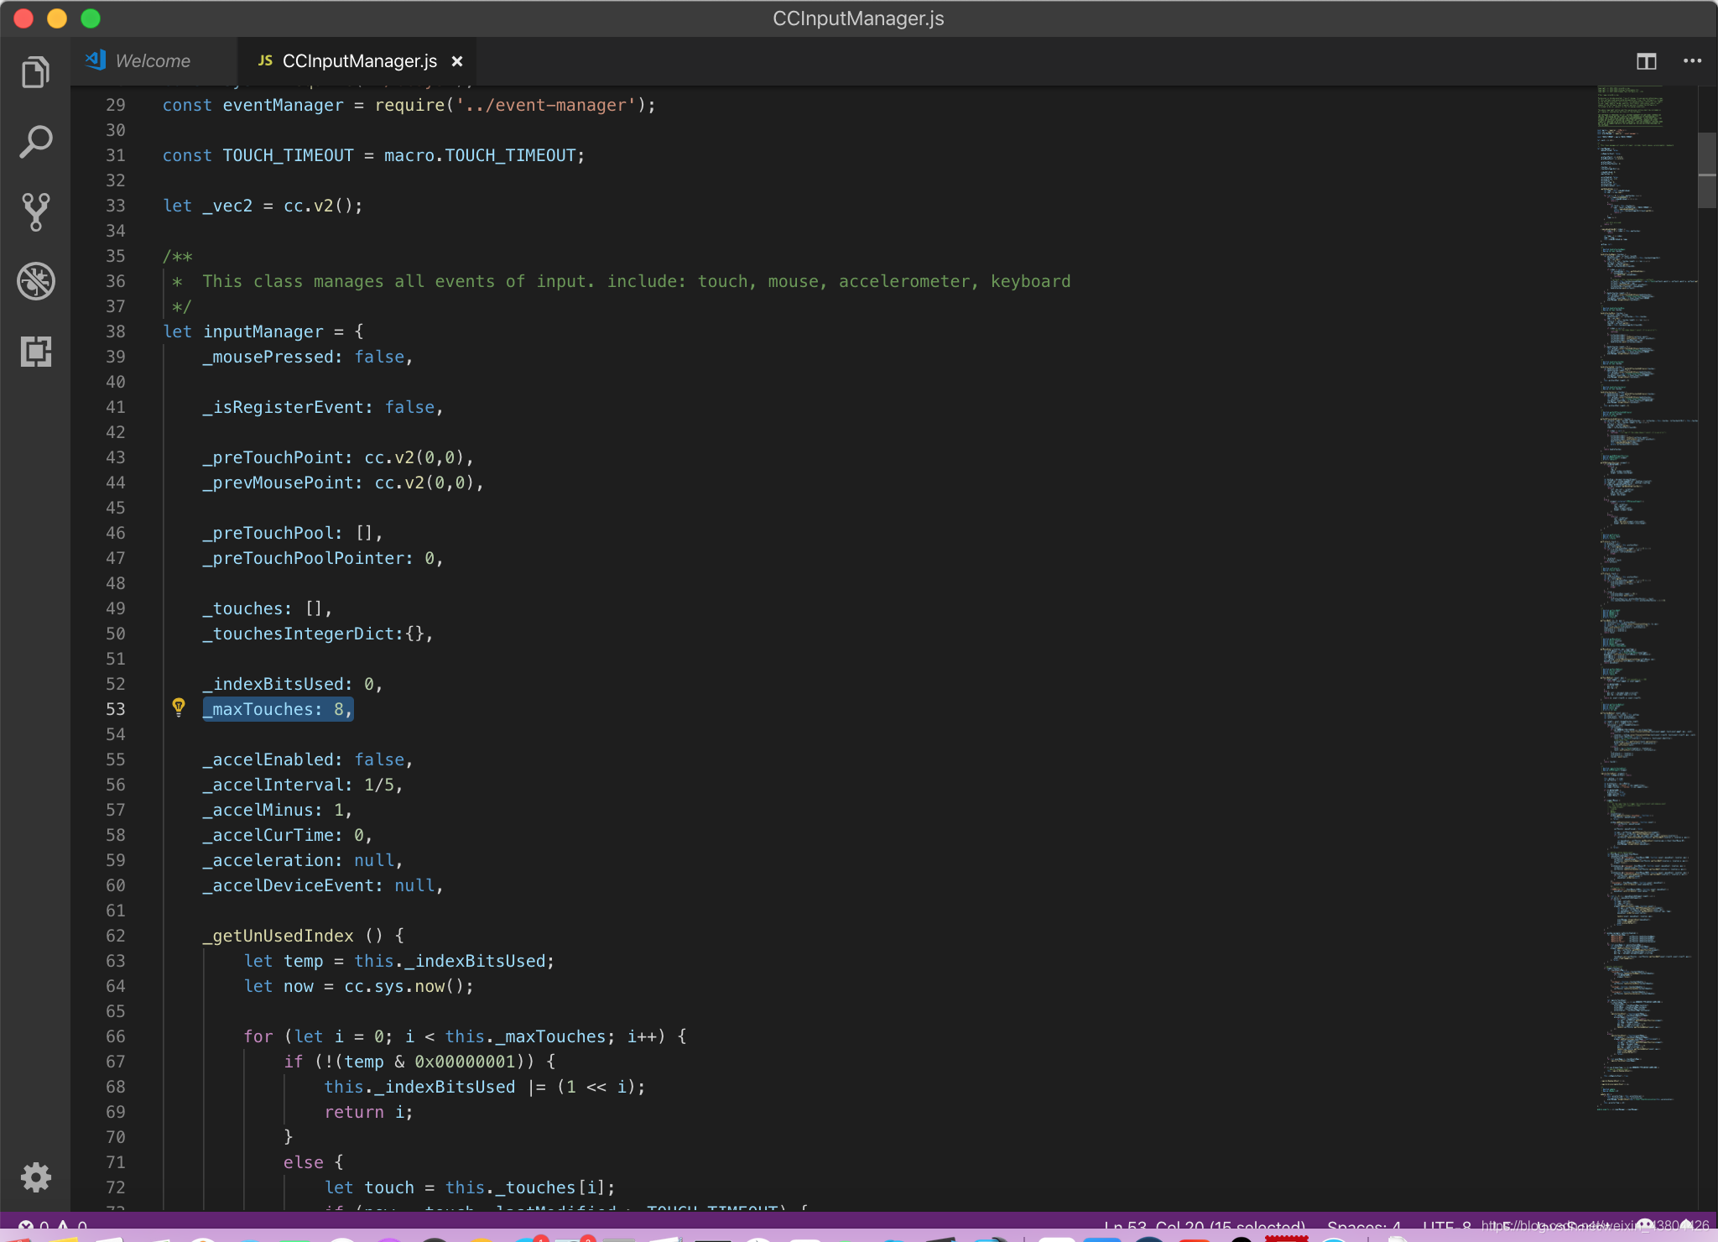The width and height of the screenshot is (1718, 1242).
Task: Select the CCInputManager.js tab
Action: [359, 61]
